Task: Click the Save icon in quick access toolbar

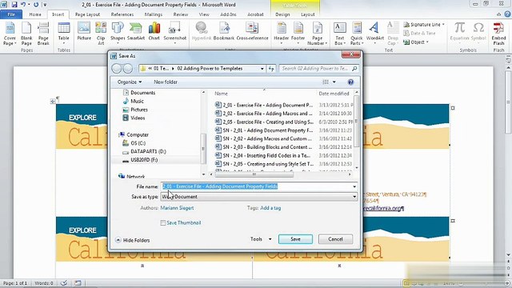Action: [14, 5]
